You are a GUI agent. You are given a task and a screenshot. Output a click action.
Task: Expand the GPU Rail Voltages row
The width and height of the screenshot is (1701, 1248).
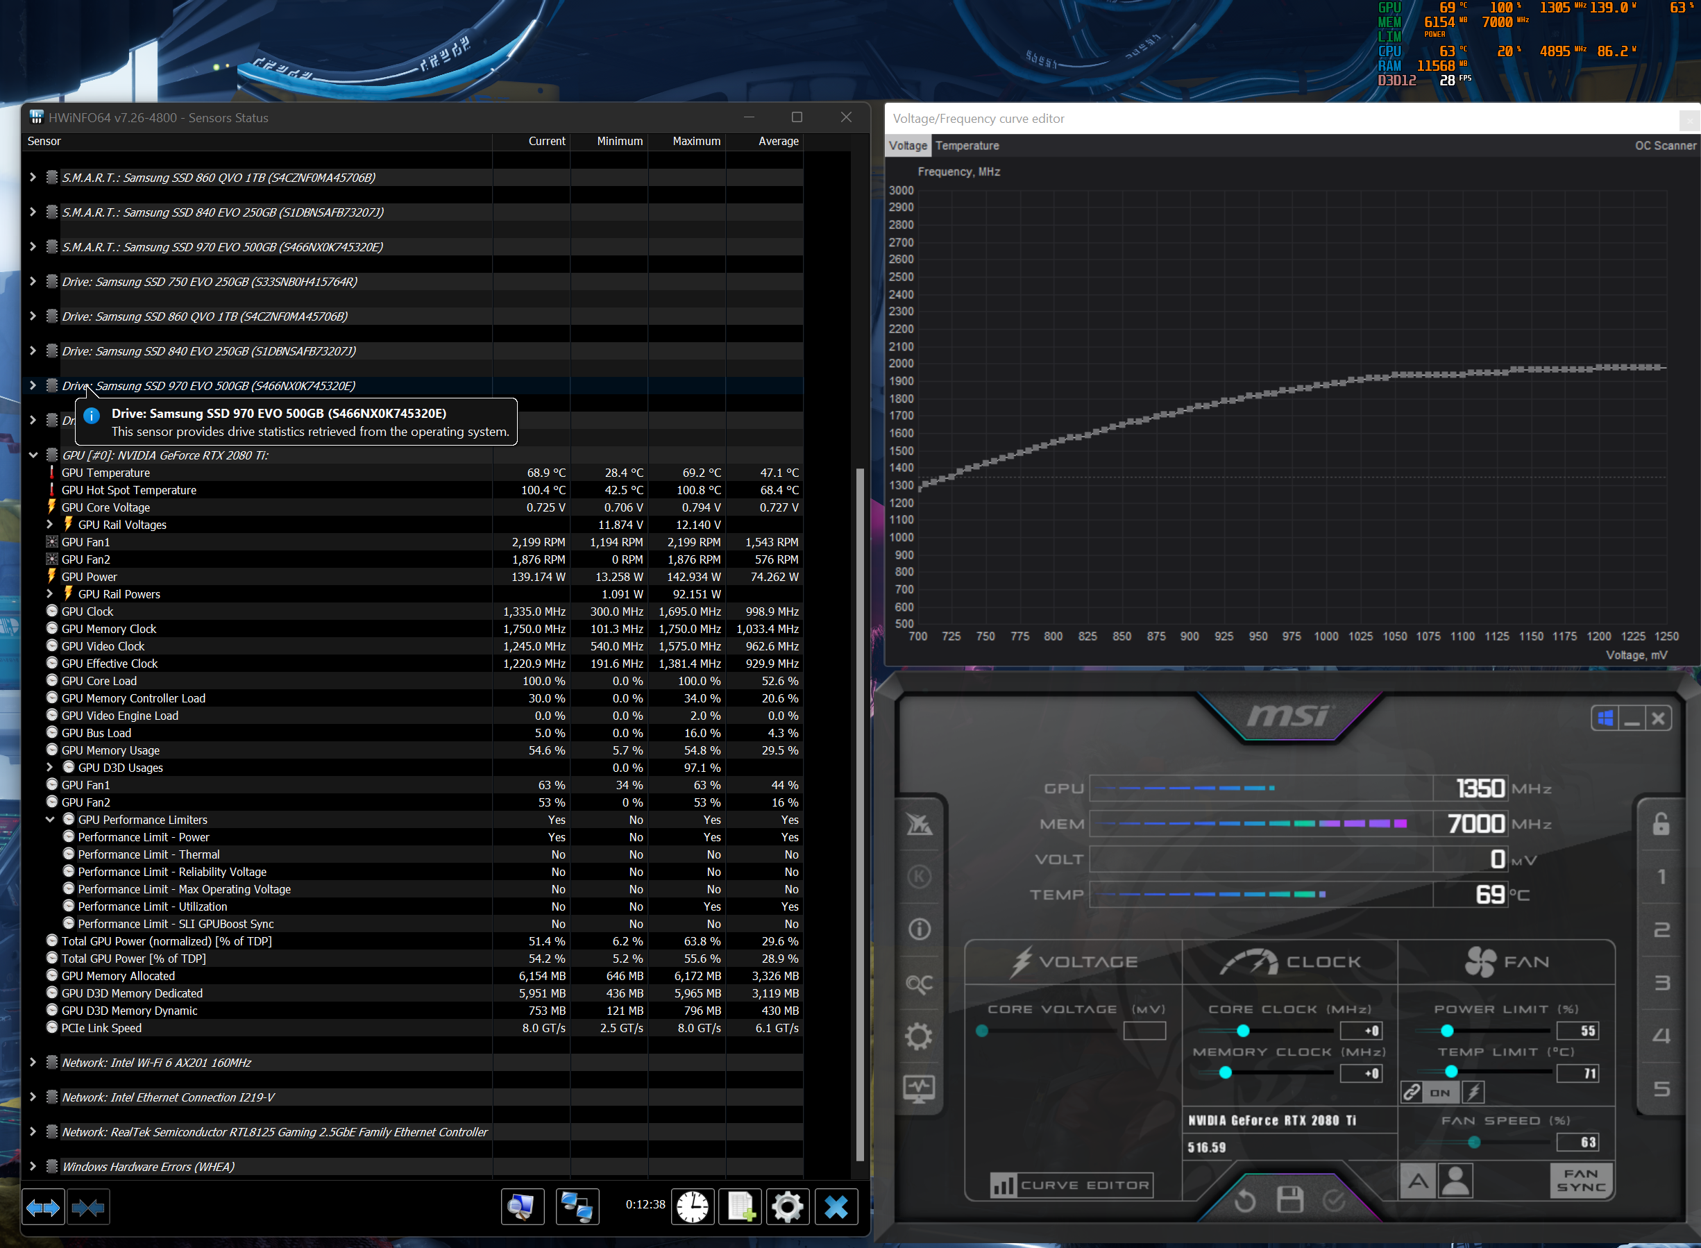50,525
